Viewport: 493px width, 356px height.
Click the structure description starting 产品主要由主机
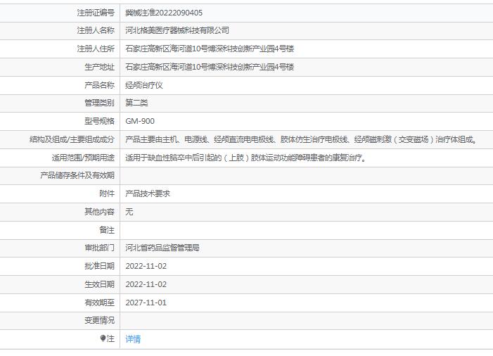[x=301, y=139]
